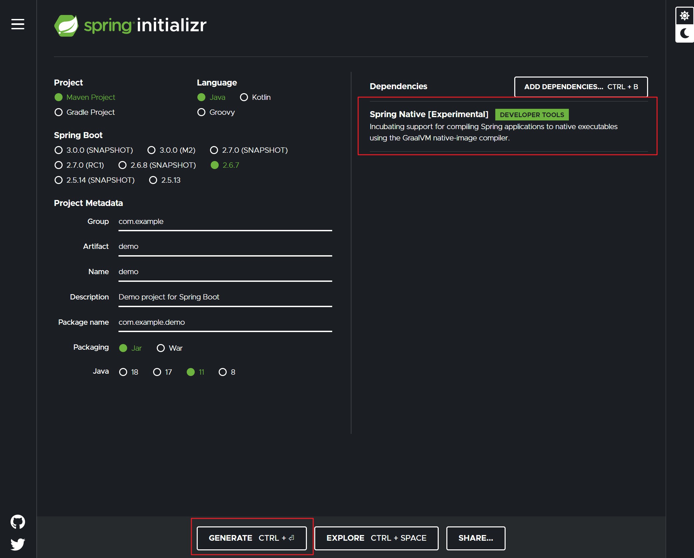Pick Java version 8
The image size is (694, 558).
click(x=227, y=372)
